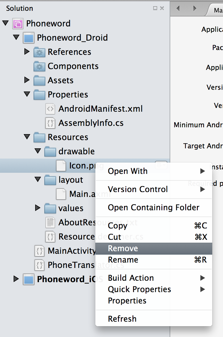Viewport: 223px width, 337px height.
Task: Select Main.axml in the layout folder
Action: 82,194
